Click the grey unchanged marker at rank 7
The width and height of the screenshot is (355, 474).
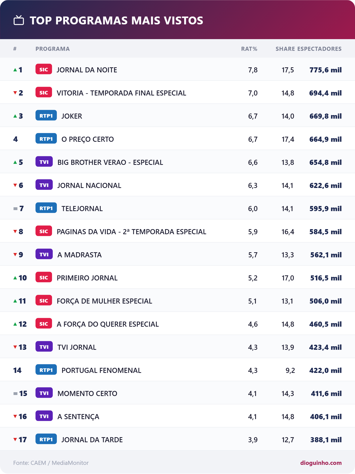[x=15, y=209]
